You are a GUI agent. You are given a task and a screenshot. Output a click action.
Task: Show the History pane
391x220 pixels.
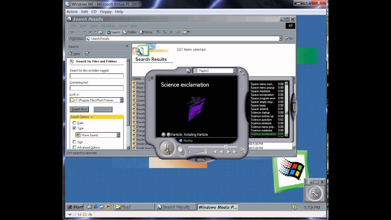pos(146,32)
